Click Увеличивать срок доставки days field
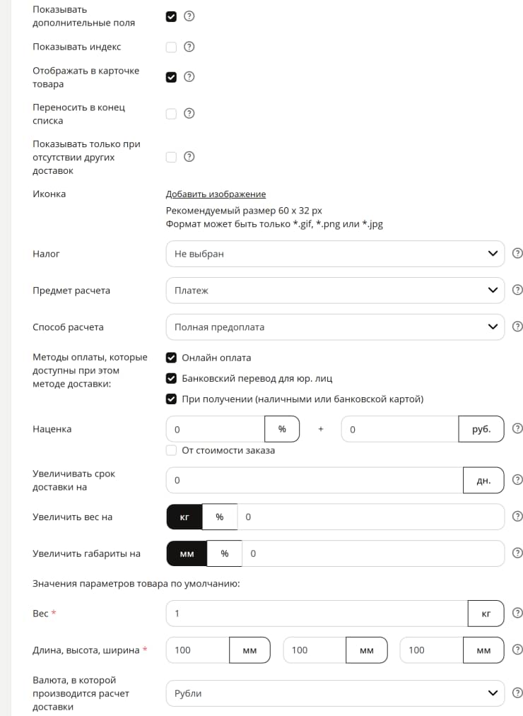523x716 pixels. pyautogui.click(x=315, y=481)
